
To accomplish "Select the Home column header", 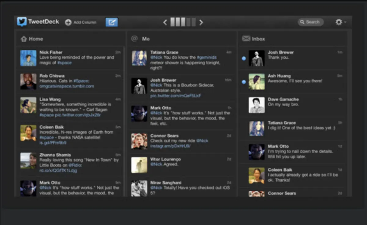I will [x=70, y=39].
